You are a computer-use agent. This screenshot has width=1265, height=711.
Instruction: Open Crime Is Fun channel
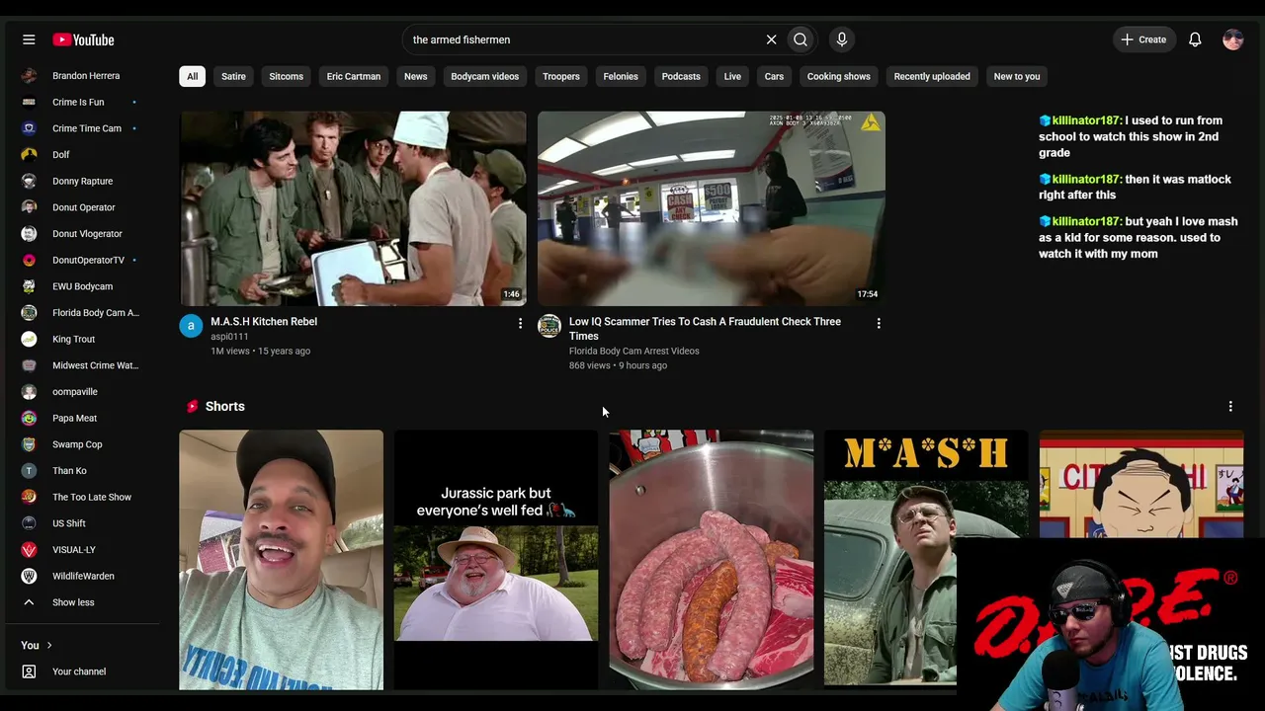82,102
